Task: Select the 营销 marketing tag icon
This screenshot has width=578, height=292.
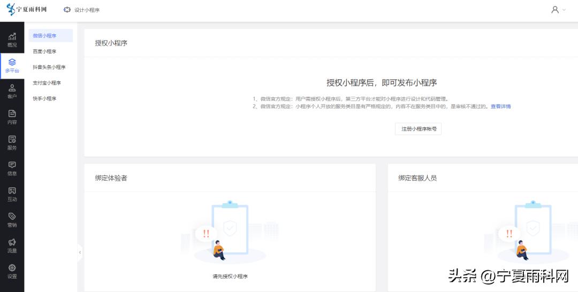Action: 12,220
